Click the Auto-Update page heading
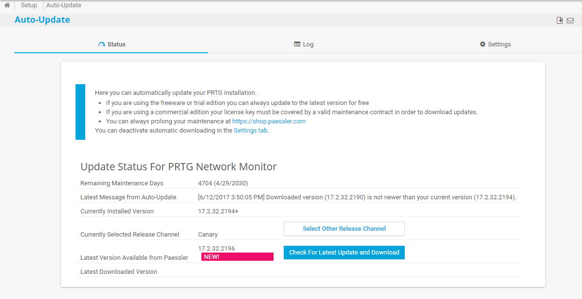Image resolution: width=582 pixels, height=299 pixels. [43, 20]
